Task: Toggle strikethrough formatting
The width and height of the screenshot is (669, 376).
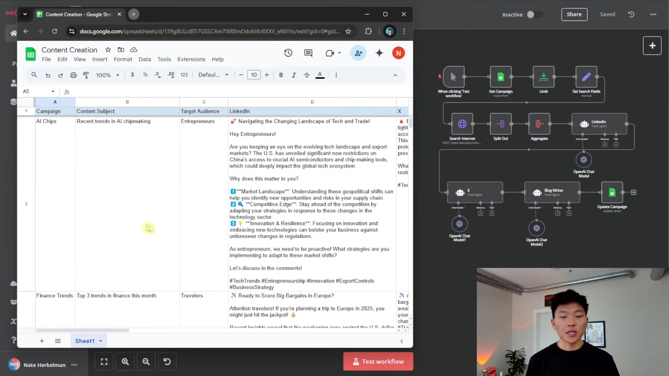Action: [307, 75]
